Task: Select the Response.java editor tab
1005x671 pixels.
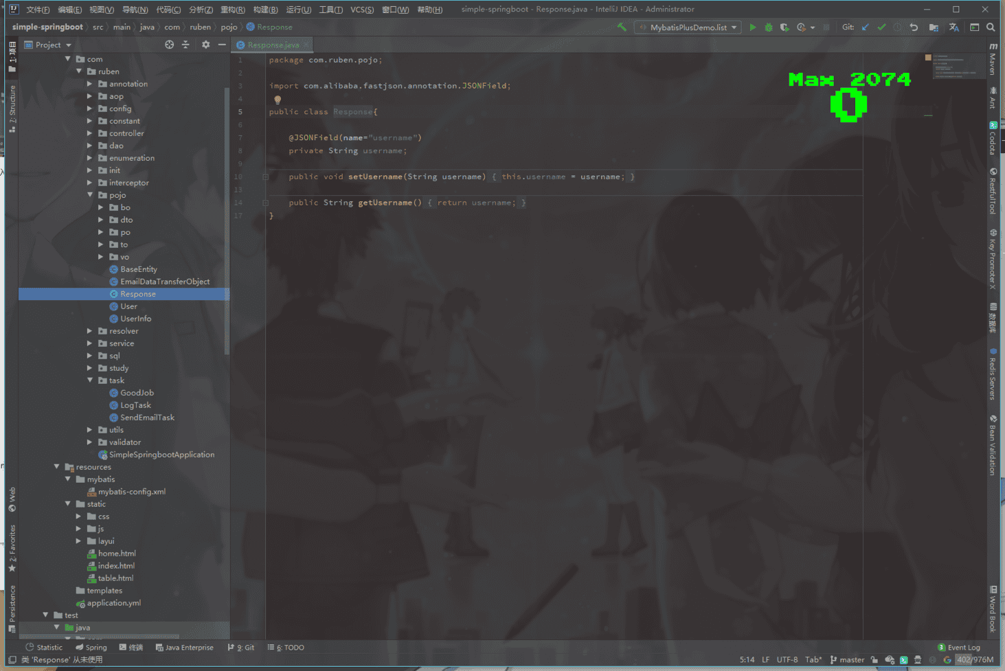Action: tap(273, 45)
